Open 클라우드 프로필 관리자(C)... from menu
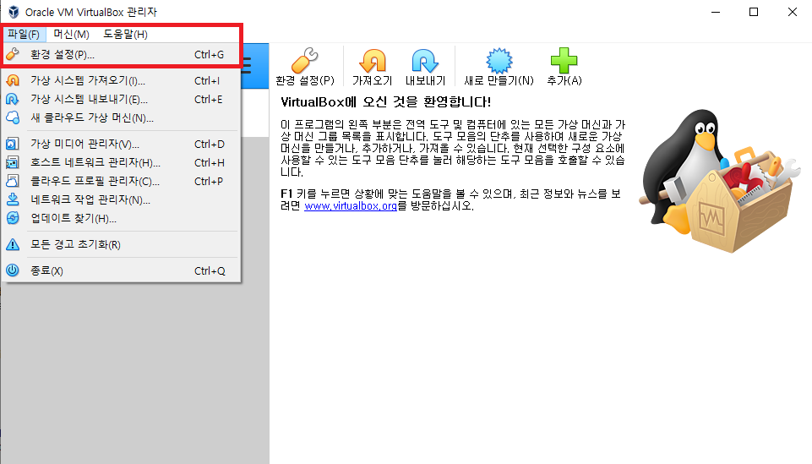Viewport: 812px width, 464px height. [121, 181]
